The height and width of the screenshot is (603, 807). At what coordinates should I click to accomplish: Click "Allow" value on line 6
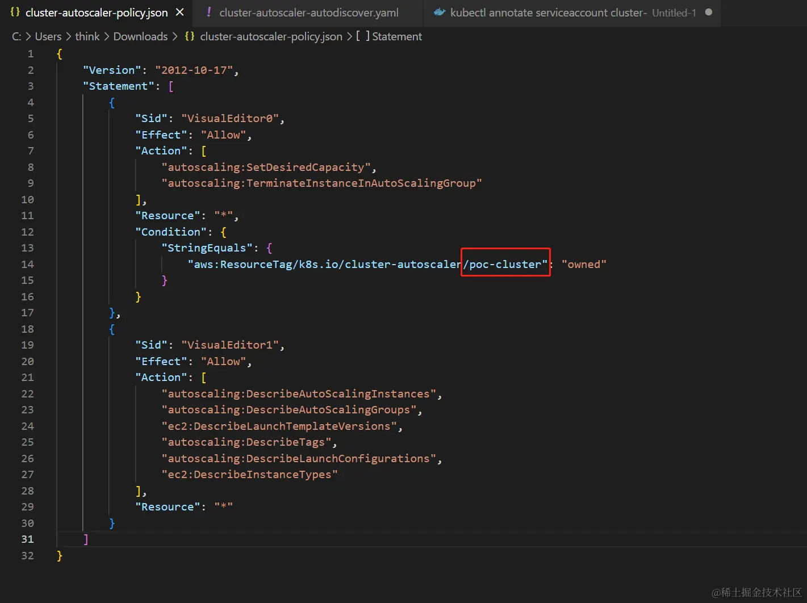pyautogui.click(x=223, y=135)
